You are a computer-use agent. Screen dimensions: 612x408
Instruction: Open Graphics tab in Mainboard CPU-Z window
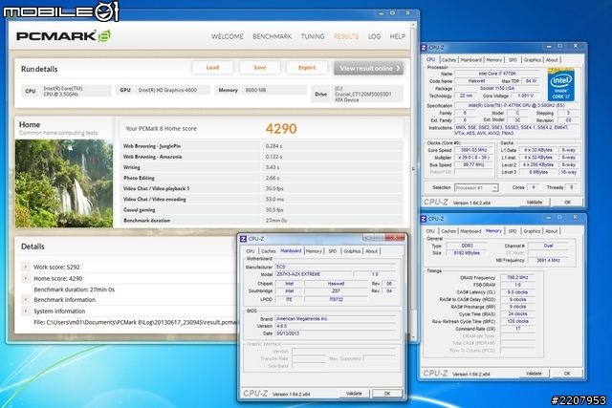tap(352, 251)
